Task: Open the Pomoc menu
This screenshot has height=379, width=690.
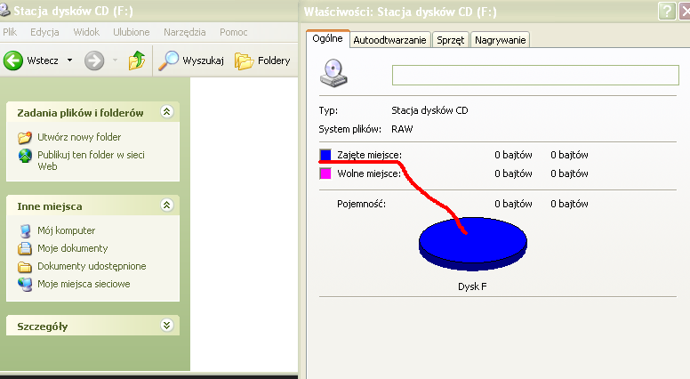Action: pyautogui.click(x=233, y=32)
